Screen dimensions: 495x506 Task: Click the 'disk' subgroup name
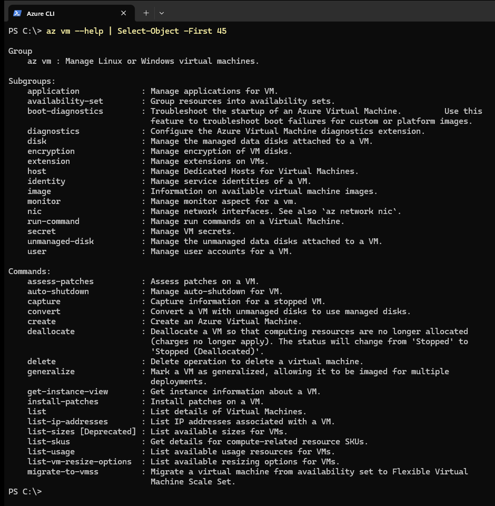coord(37,141)
